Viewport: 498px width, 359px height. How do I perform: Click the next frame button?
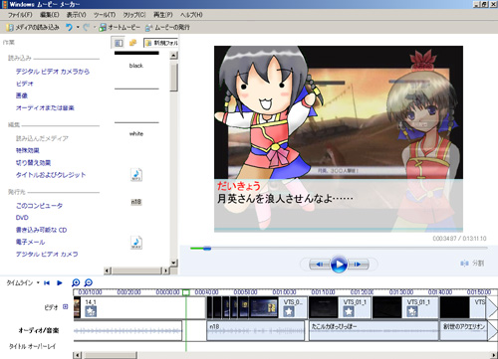coord(358,265)
